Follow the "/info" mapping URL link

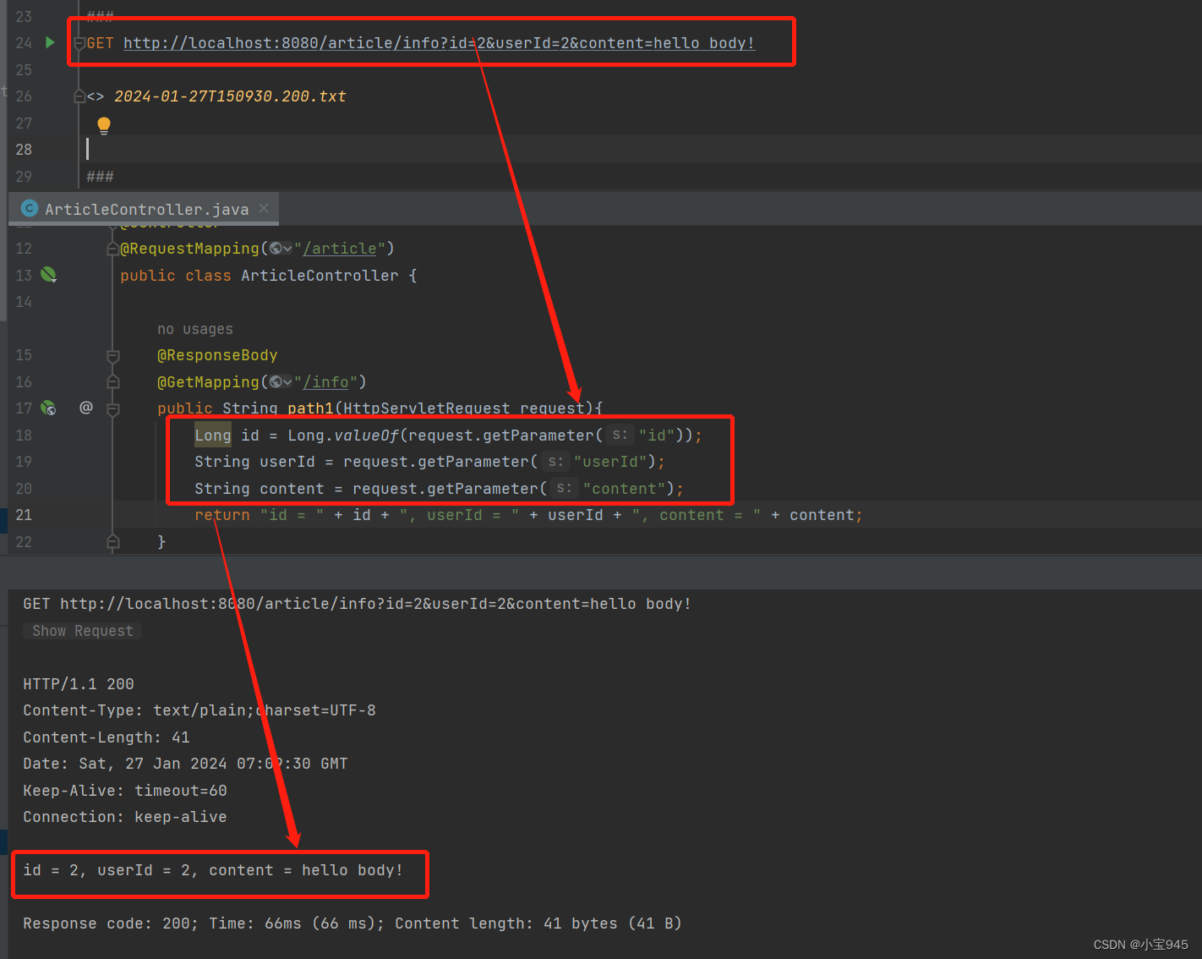[x=325, y=382]
